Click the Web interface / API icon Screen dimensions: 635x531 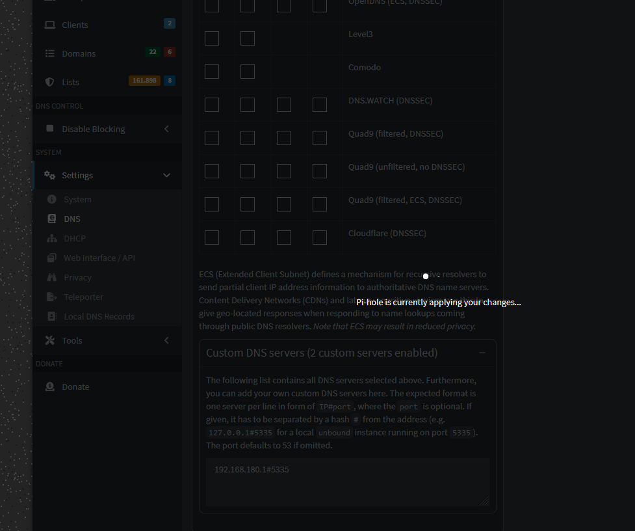(x=52, y=258)
